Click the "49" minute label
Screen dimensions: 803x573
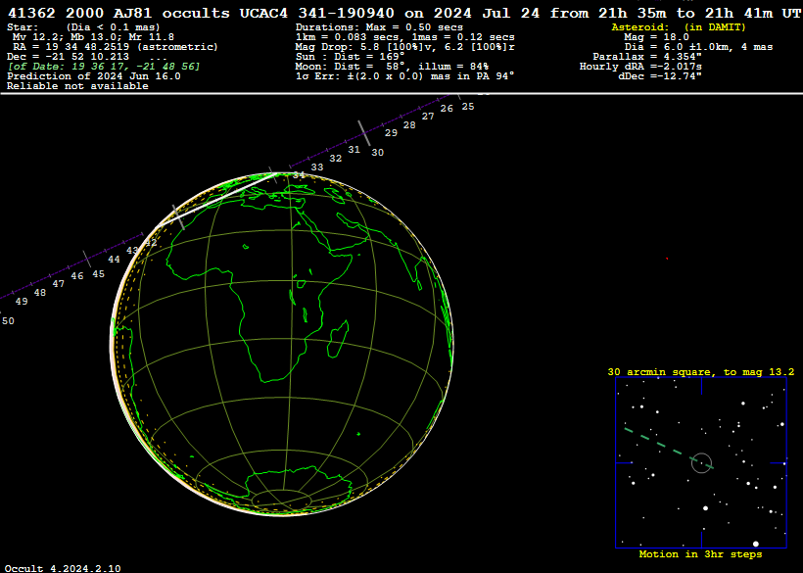[22, 302]
